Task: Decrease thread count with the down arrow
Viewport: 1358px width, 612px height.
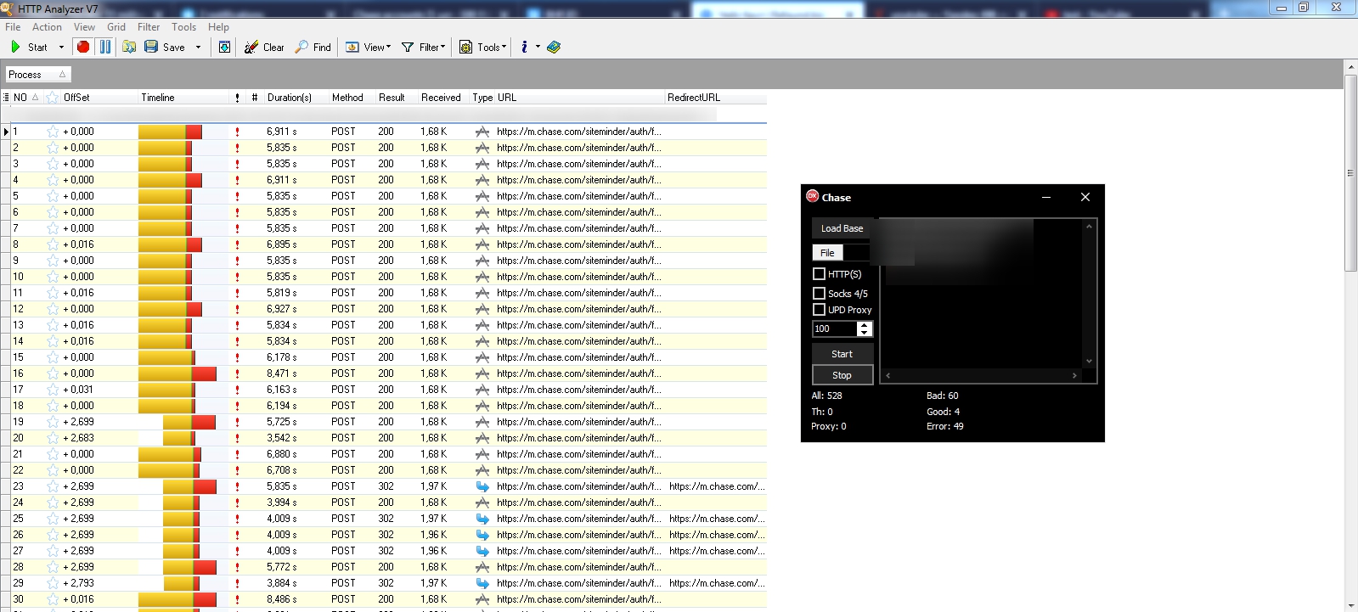Action: coord(865,332)
